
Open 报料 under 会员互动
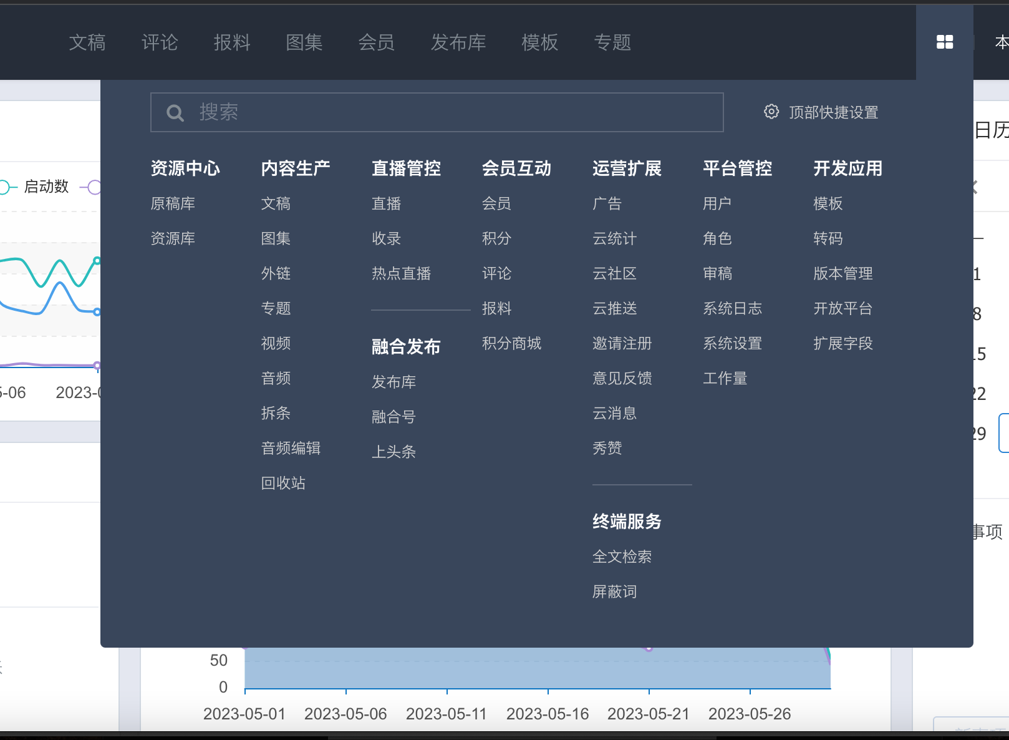pos(496,308)
